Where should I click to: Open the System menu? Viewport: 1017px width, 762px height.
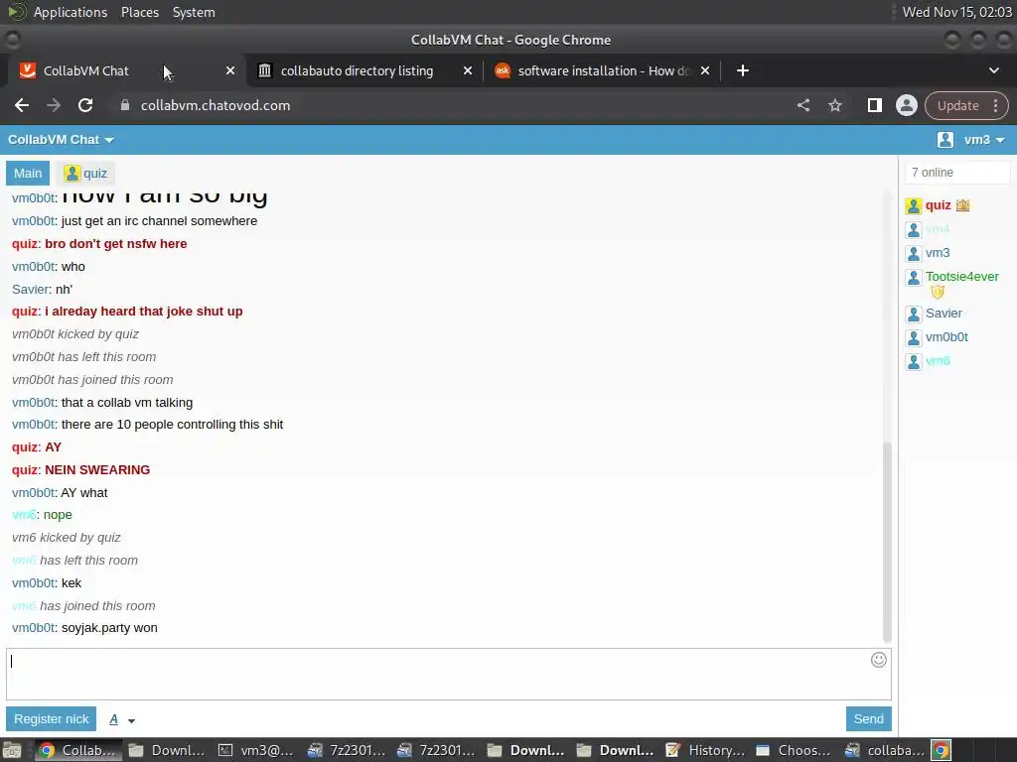coord(194,12)
